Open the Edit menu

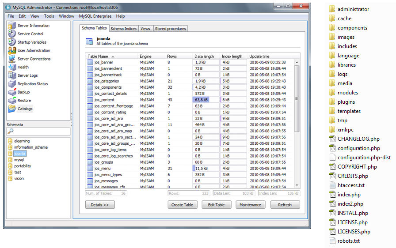(x=22, y=16)
